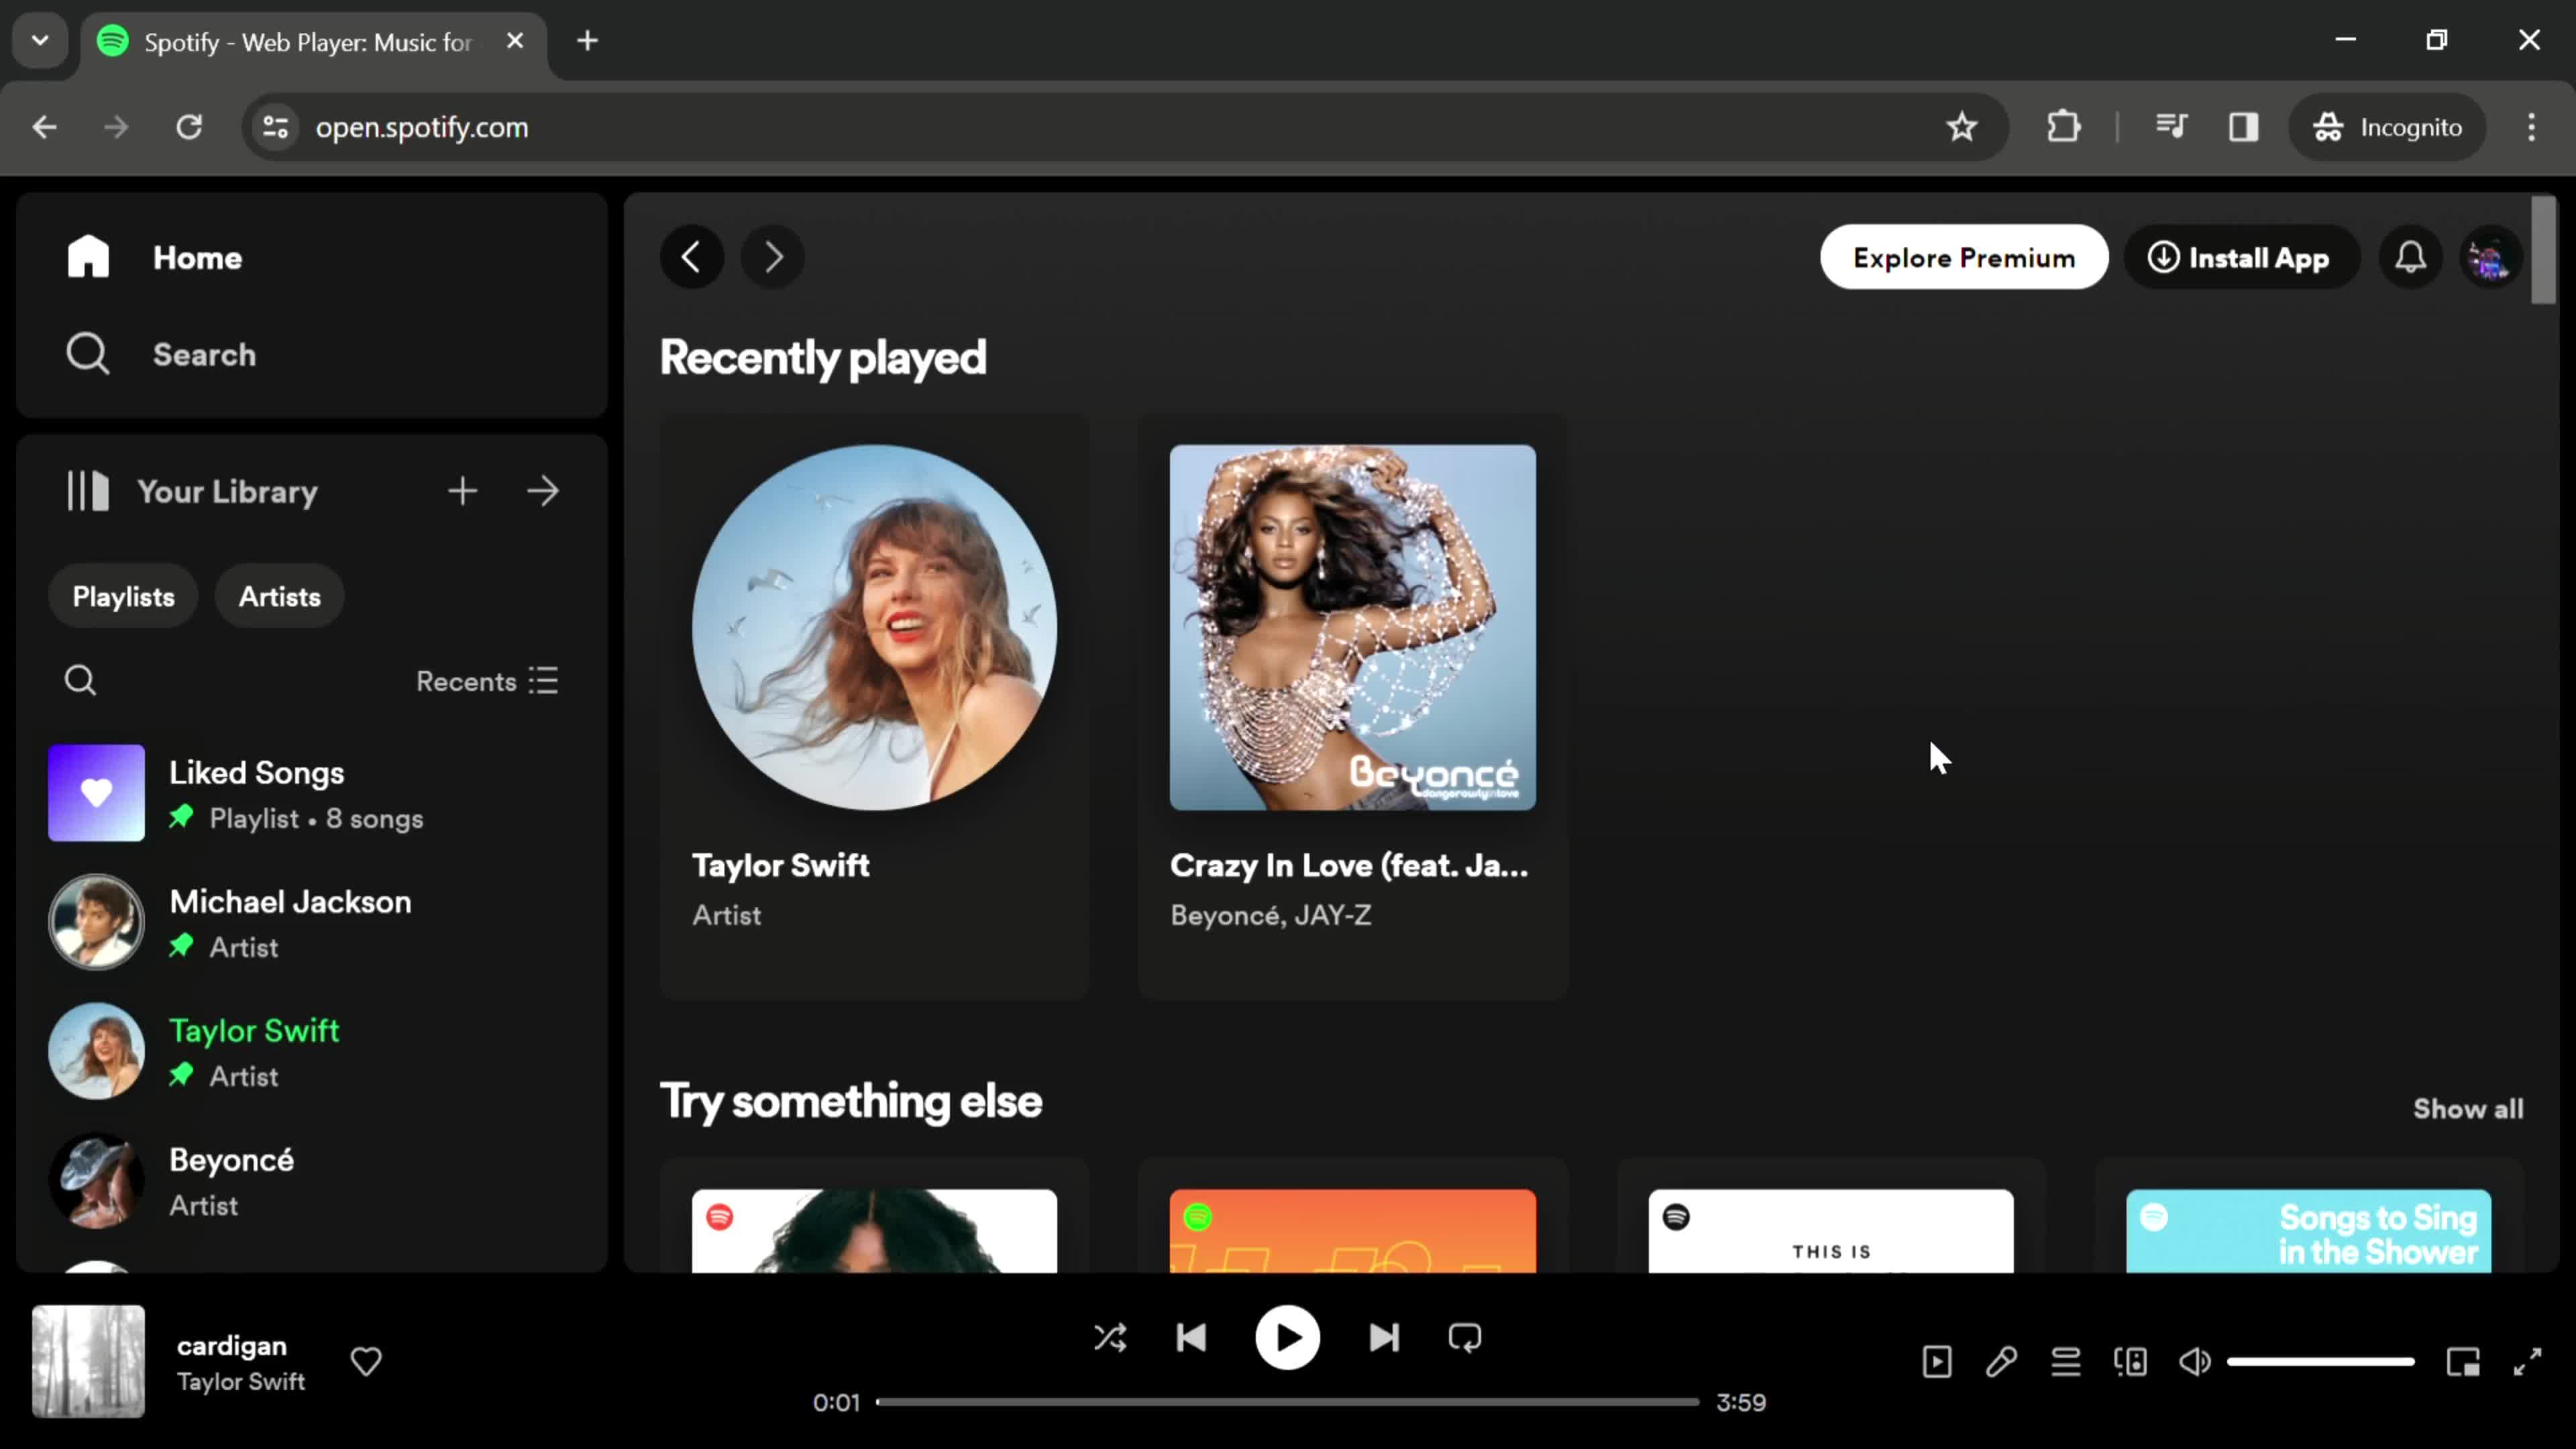Click the queue/playlist view icon

click(2065, 1362)
